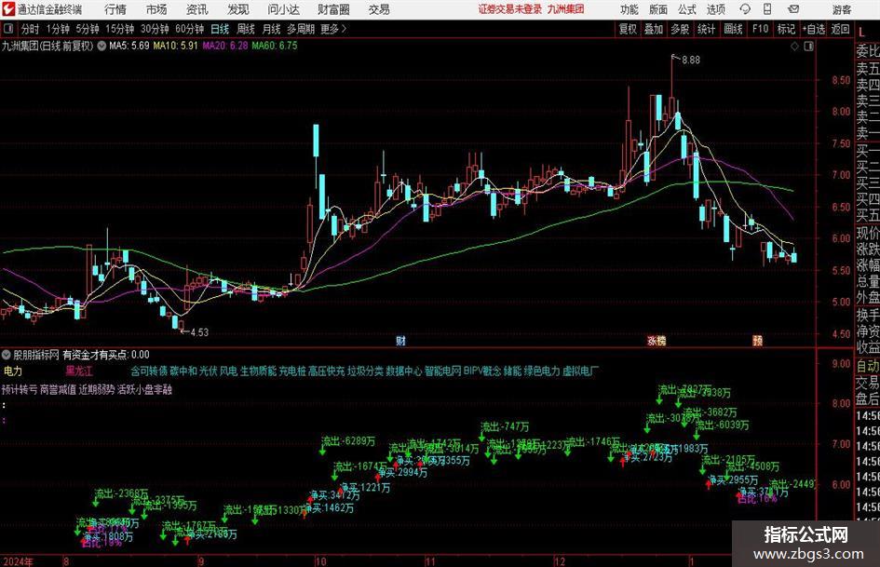This screenshot has width=880, height=567.
Task: Click the 叠加 overlay button
Action: coord(654,29)
